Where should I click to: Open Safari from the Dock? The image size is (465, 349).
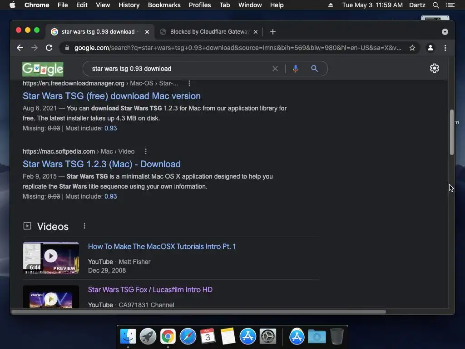click(x=188, y=336)
